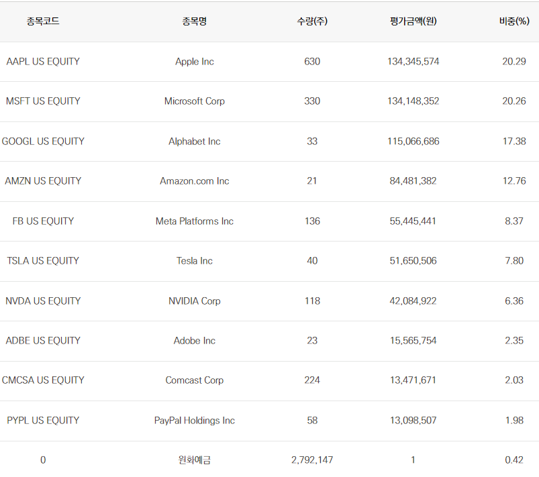The width and height of the screenshot is (539, 477).
Task: Click the weight value 0.42
Action: pyautogui.click(x=514, y=460)
